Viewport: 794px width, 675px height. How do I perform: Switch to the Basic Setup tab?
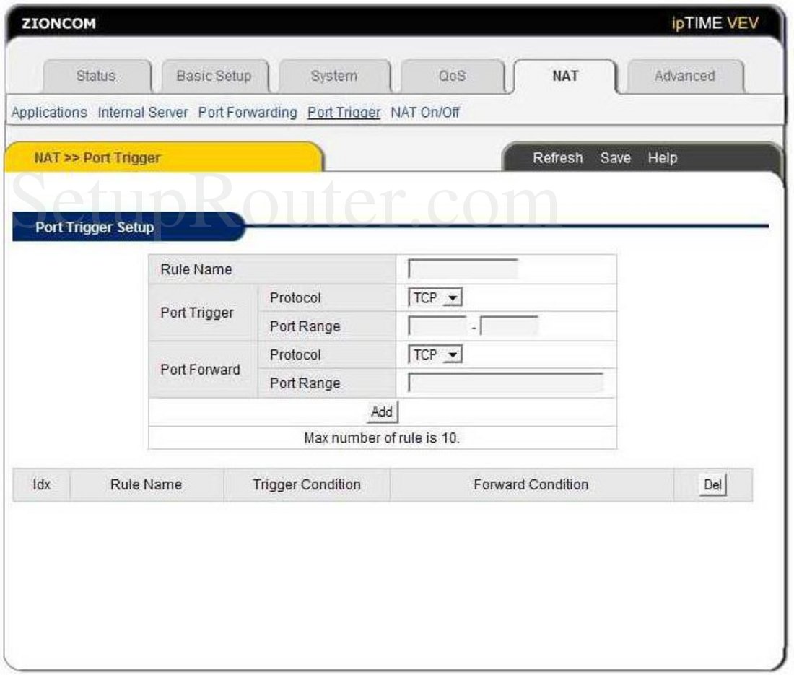[214, 76]
